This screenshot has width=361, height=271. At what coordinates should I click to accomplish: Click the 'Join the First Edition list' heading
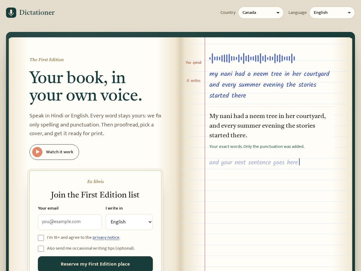click(95, 195)
